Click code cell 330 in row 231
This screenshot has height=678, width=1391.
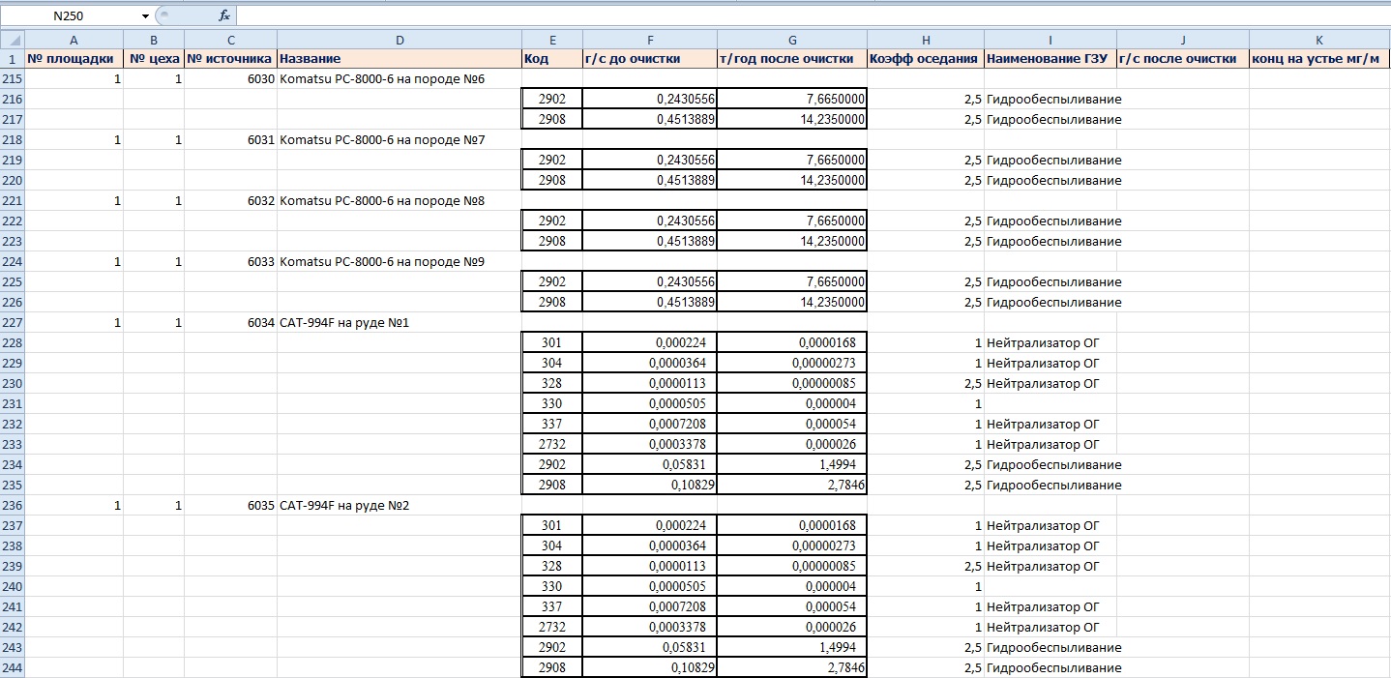[551, 404]
